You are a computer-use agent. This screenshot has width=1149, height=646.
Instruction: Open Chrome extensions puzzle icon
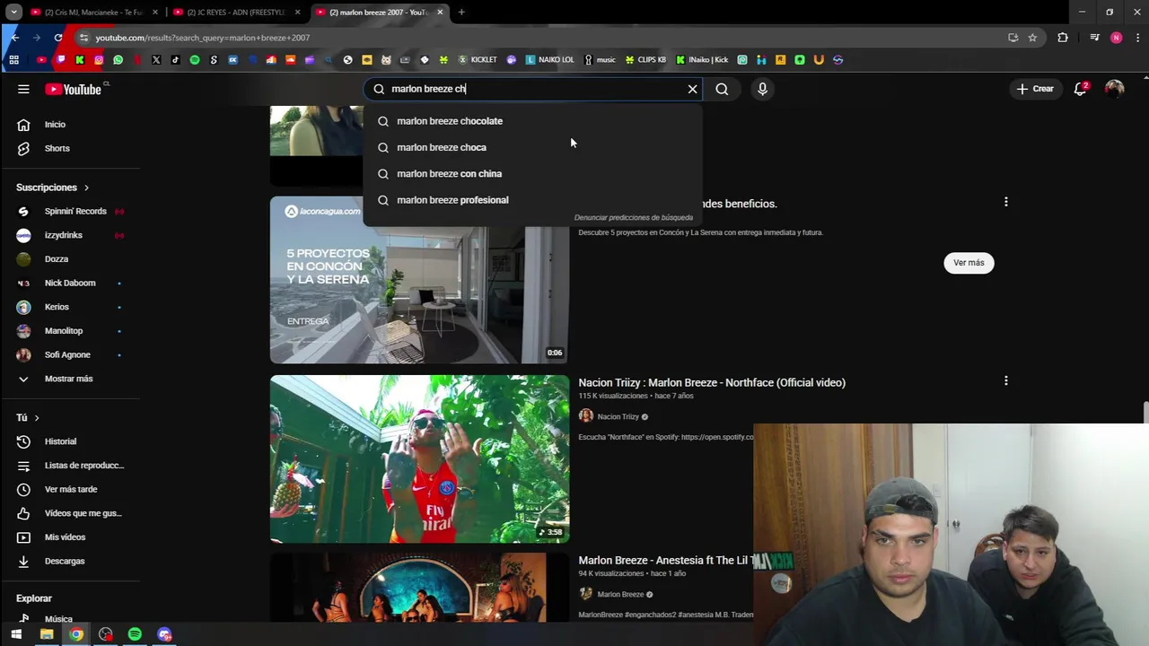click(1063, 38)
